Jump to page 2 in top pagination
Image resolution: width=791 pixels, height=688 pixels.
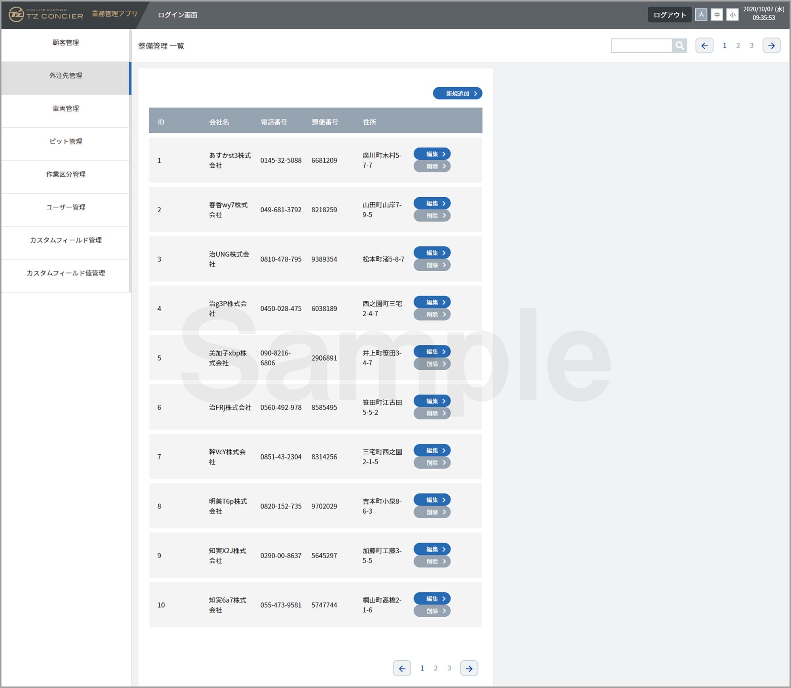pos(738,45)
